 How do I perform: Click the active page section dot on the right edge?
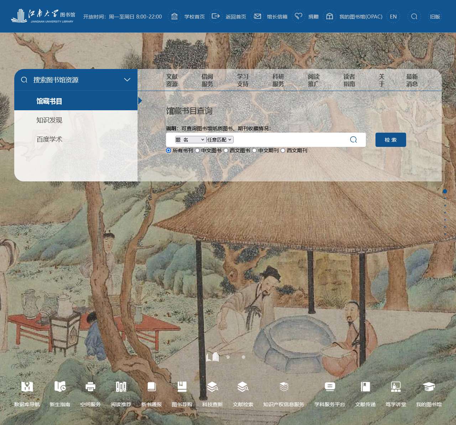[x=445, y=191]
